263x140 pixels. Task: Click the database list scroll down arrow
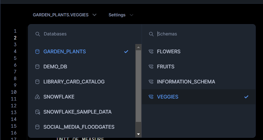point(138,134)
